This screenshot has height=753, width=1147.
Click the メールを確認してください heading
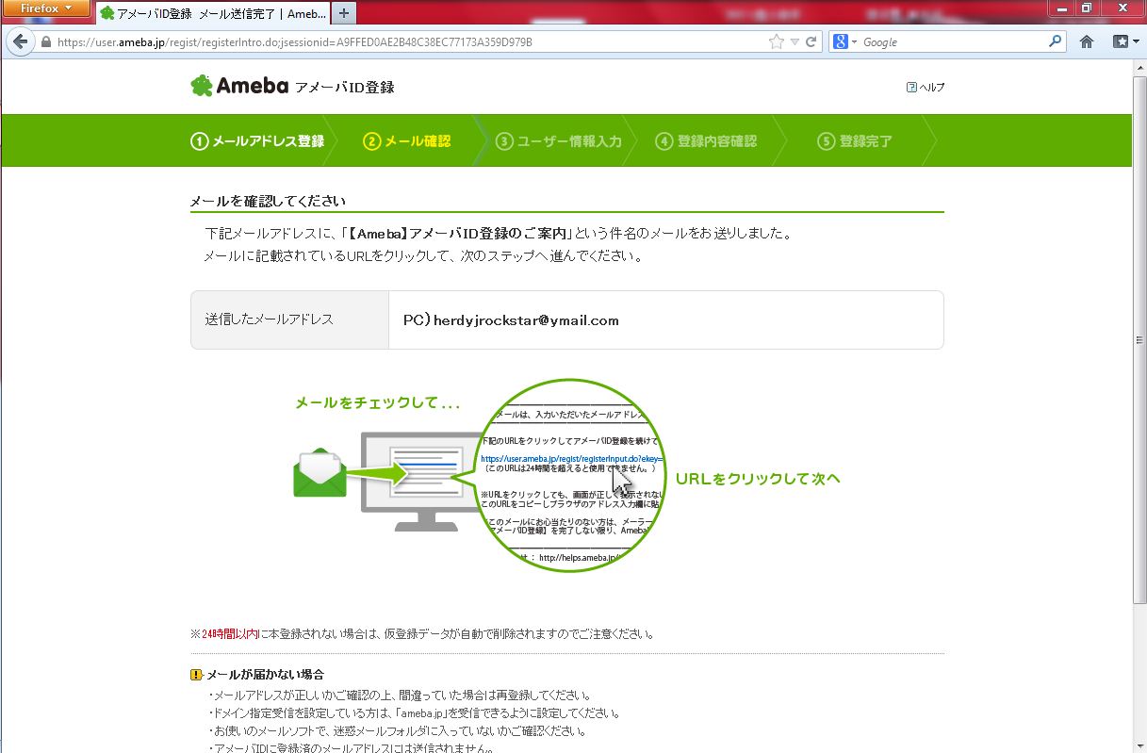(268, 201)
